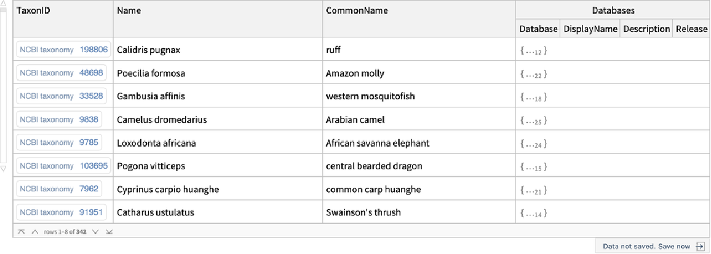Click the Databases column group header
The image size is (711, 254).
point(613,11)
